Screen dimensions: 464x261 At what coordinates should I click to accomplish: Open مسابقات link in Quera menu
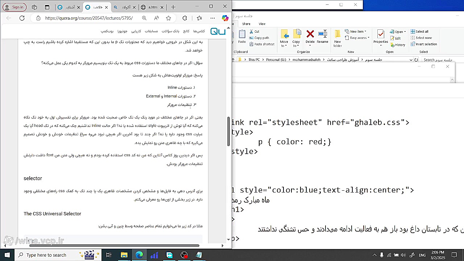(152, 32)
